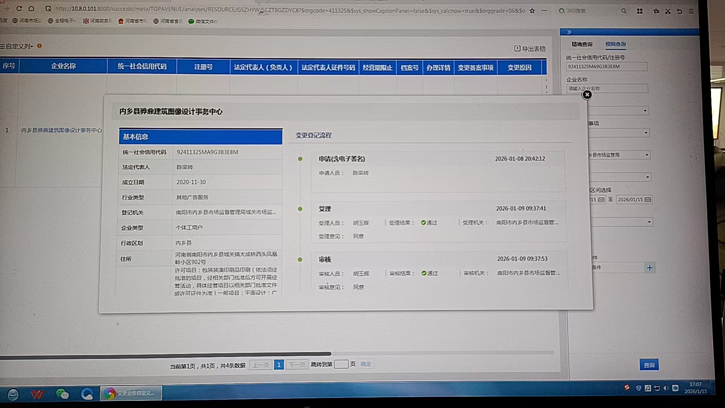Switch to the 精确查询 tab
This screenshot has width=725, height=408.
click(x=582, y=44)
